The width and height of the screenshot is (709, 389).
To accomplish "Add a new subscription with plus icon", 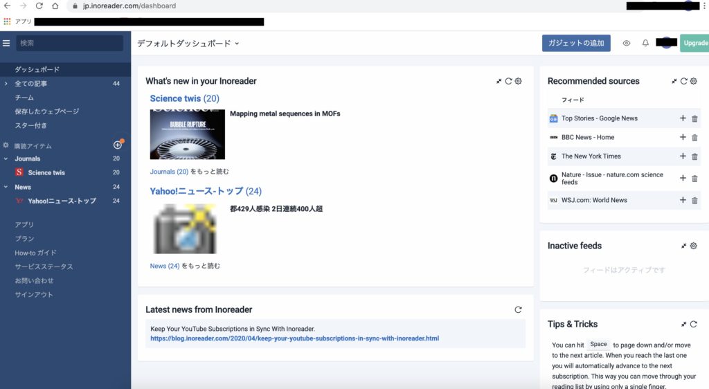I will 118,145.
